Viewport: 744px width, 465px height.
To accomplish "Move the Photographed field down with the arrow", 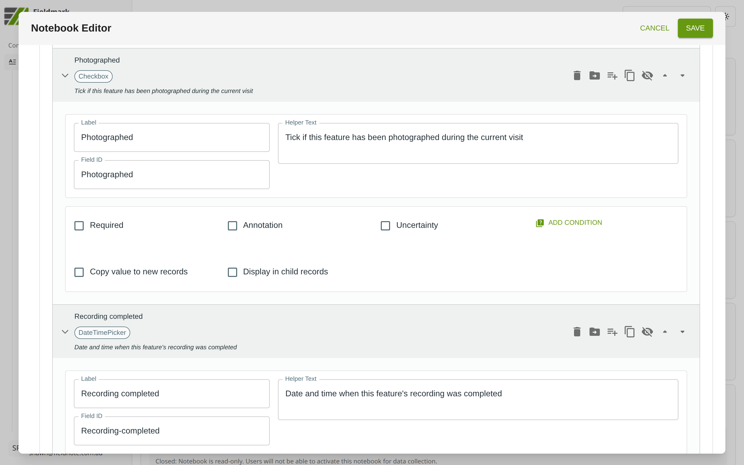I will tap(682, 76).
